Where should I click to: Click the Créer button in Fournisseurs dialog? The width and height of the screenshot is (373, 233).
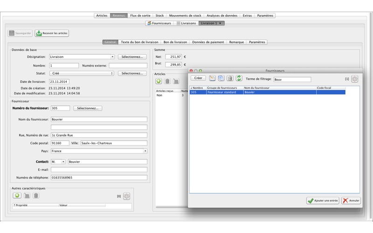[198, 78]
